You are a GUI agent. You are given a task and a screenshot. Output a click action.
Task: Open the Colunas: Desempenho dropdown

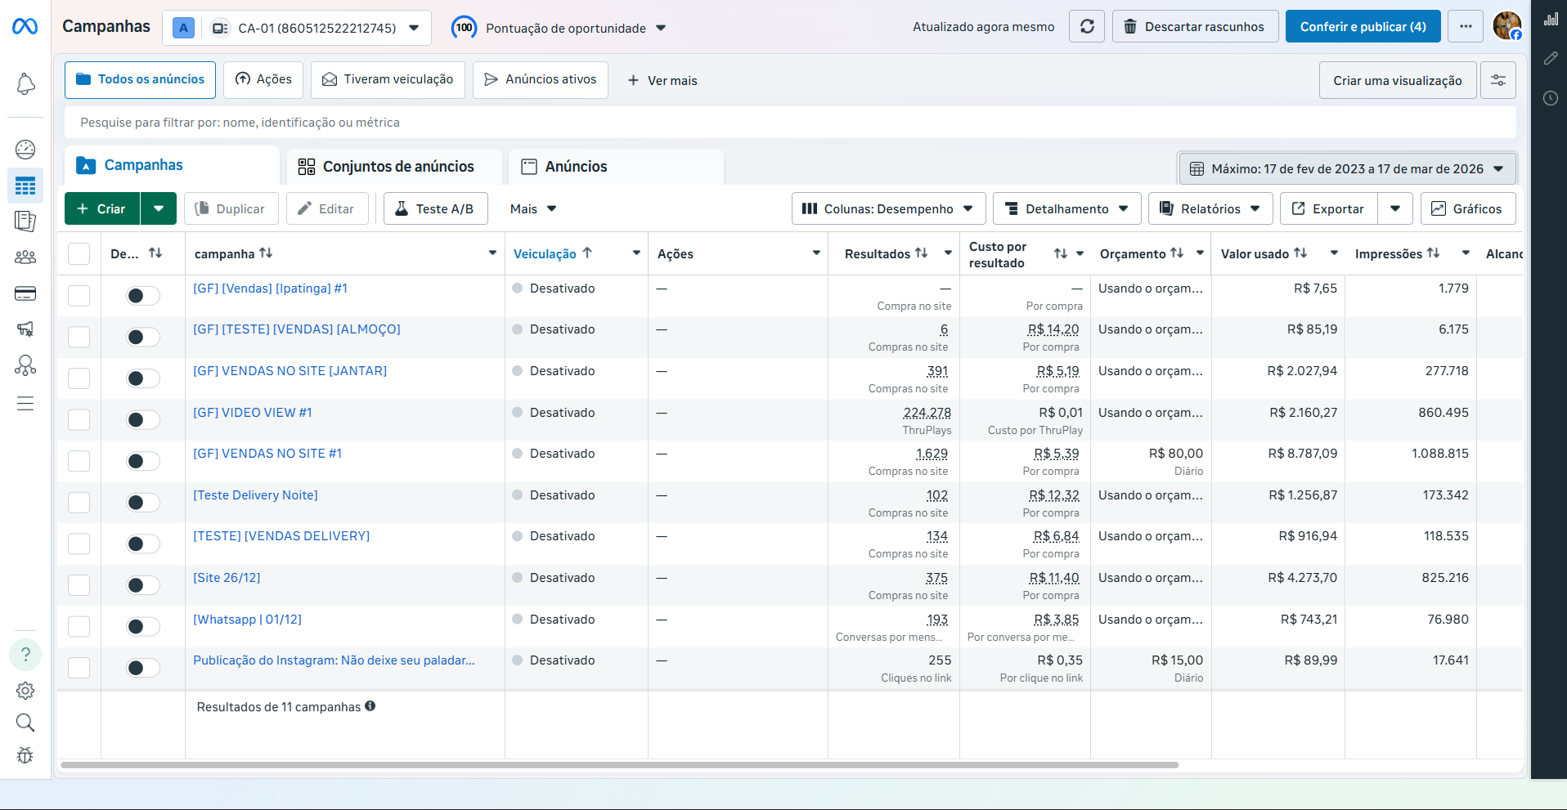click(888, 208)
